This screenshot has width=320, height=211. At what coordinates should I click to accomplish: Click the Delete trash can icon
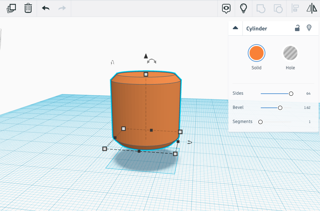coord(28,8)
